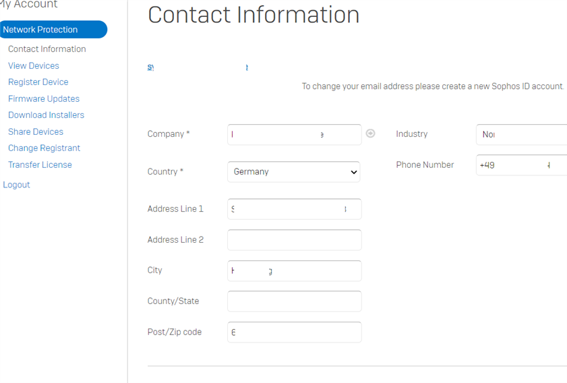Screen dimensions: 567x383
Task: Open the Industry dropdown field
Action: click(521, 135)
